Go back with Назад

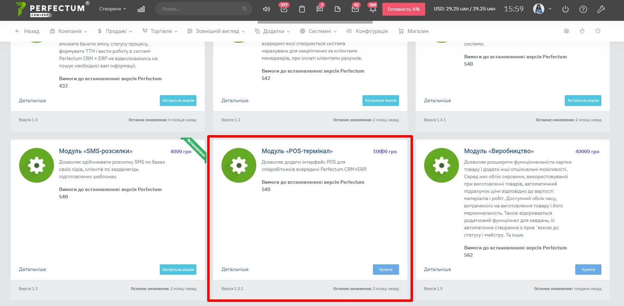click(x=27, y=31)
